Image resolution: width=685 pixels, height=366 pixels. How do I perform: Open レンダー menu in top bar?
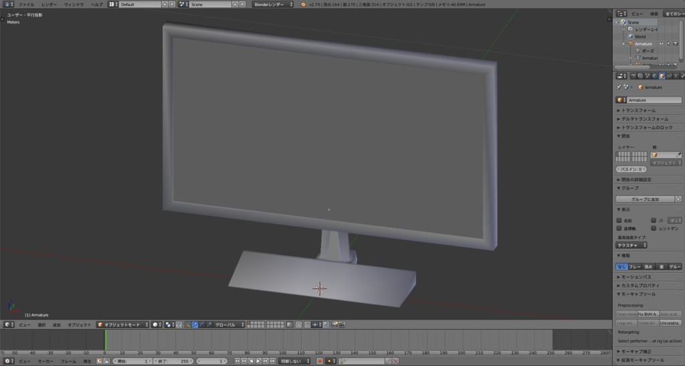point(49,5)
